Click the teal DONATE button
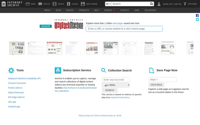Image resolution: width=200 pixels, height=125 pixels. (x=46, y=26)
